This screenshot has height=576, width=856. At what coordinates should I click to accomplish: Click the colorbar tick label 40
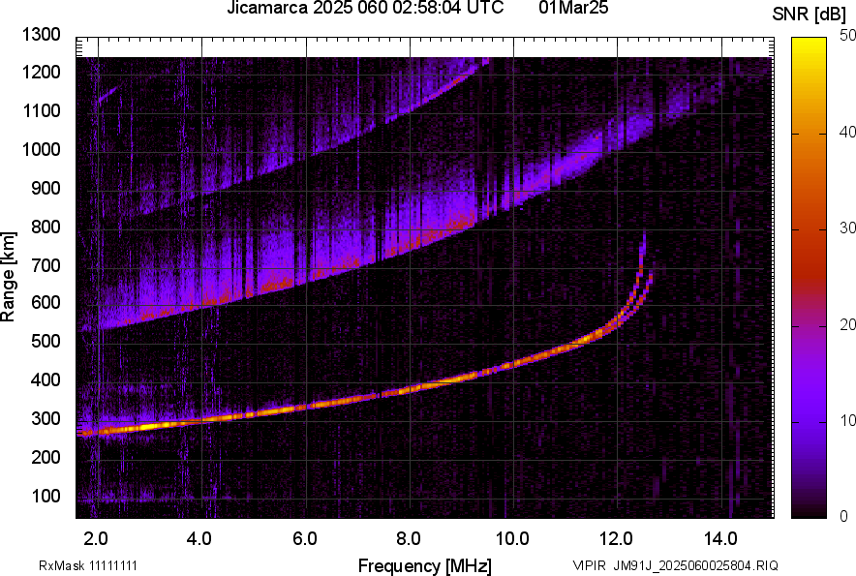coord(848,132)
